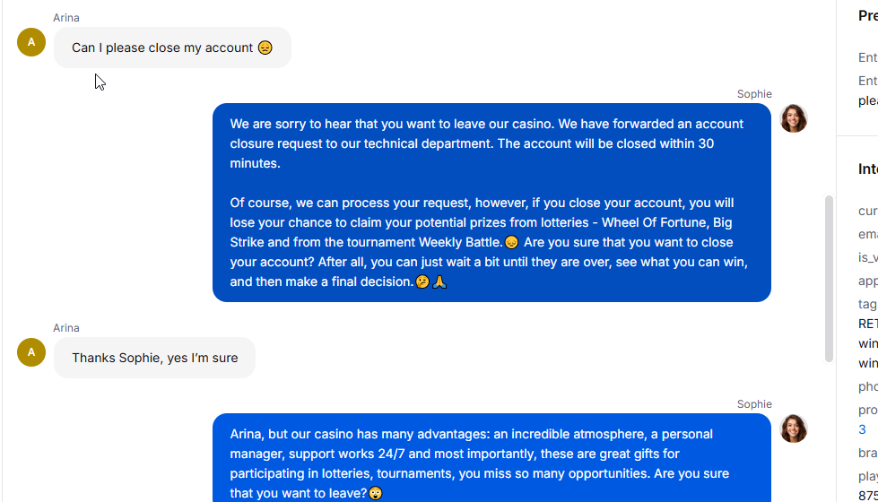Image resolution: width=878 pixels, height=502 pixels.
Task: Select the 'Thanks Sophie, yes I'm sure' bubble
Action: (x=154, y=358)
